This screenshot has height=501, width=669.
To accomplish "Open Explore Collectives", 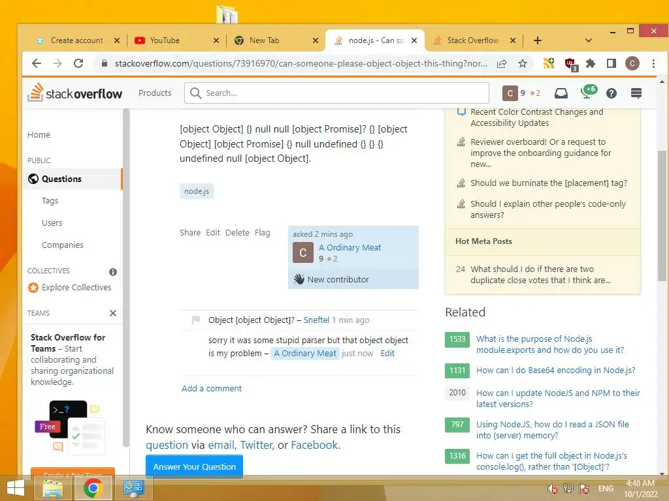I will (x=70, y=288).
